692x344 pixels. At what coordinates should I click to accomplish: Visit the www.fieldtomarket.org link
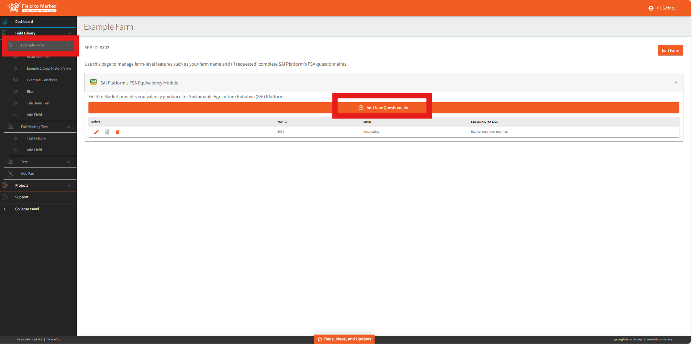(660, 340)
